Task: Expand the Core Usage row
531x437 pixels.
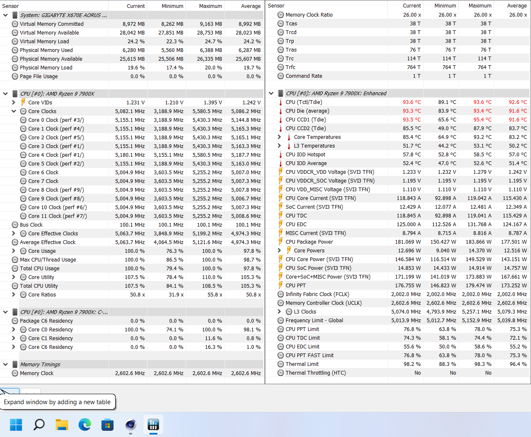Action: point(14,251)
